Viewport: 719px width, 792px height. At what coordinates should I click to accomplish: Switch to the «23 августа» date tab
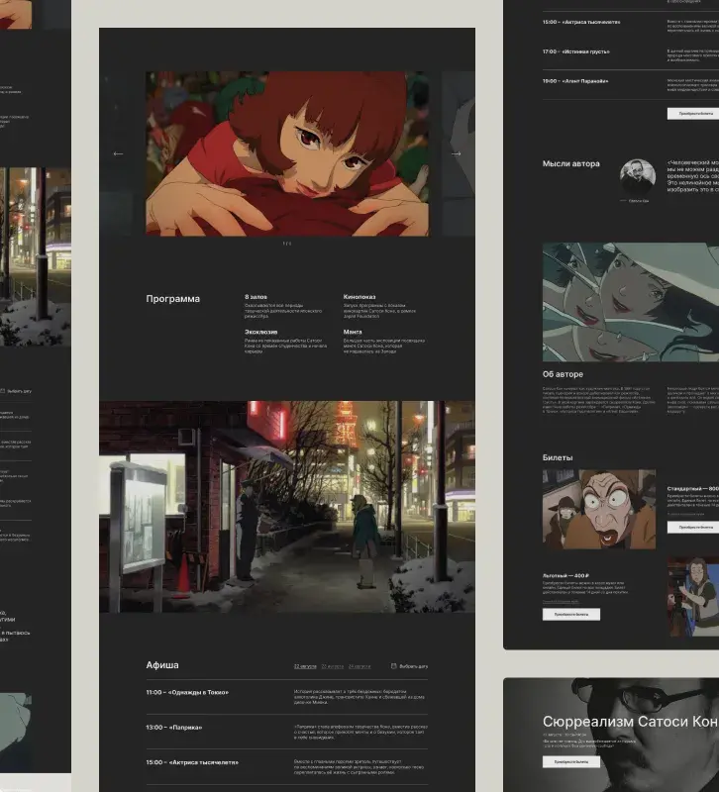pos(333,666)
